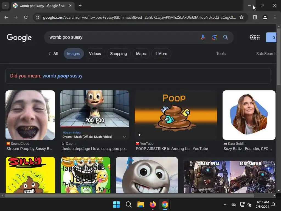Image resolution: width=281 pixels, height=211 pixels.
Task: Click the Chrome taskbar icon
Action: click(x=165, y=204)
